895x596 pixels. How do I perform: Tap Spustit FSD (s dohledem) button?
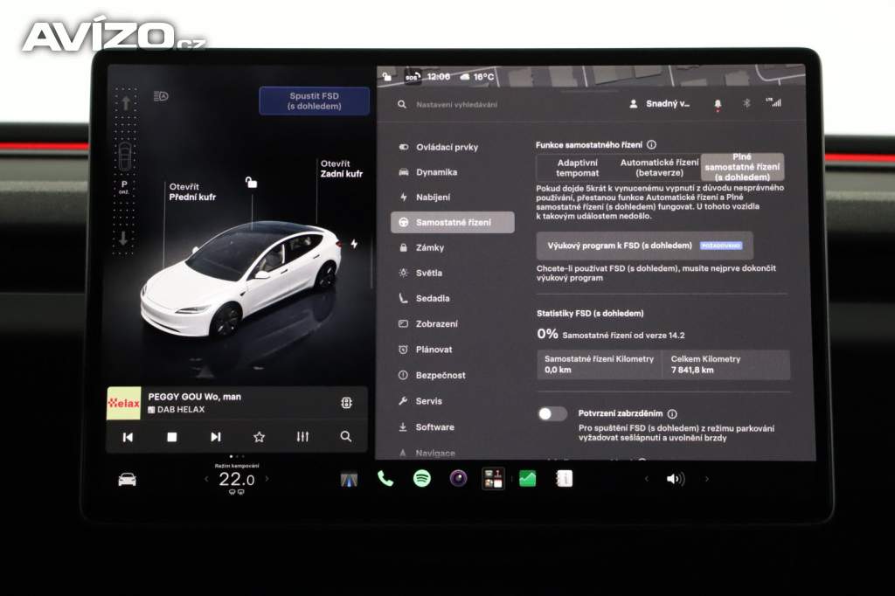[x=315, y=101]
